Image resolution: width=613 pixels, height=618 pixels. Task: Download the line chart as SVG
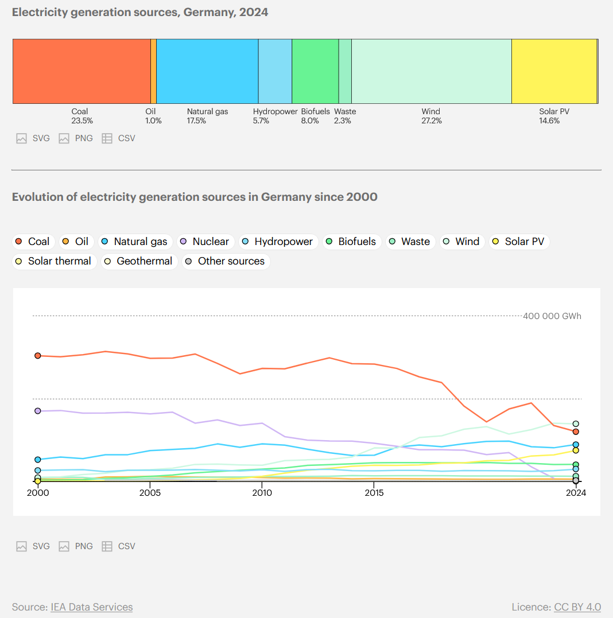[x=33, y=546]
